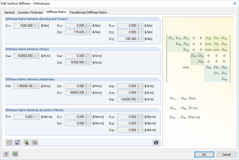
Task: Adjust the D11 spinner arrows
Action: pos(35,26)
